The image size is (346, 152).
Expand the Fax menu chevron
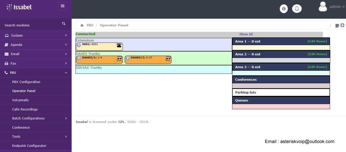pos(66,63)
